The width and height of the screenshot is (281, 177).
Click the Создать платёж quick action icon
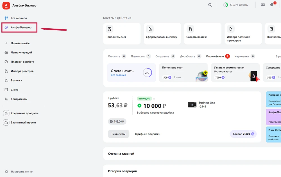190,29
